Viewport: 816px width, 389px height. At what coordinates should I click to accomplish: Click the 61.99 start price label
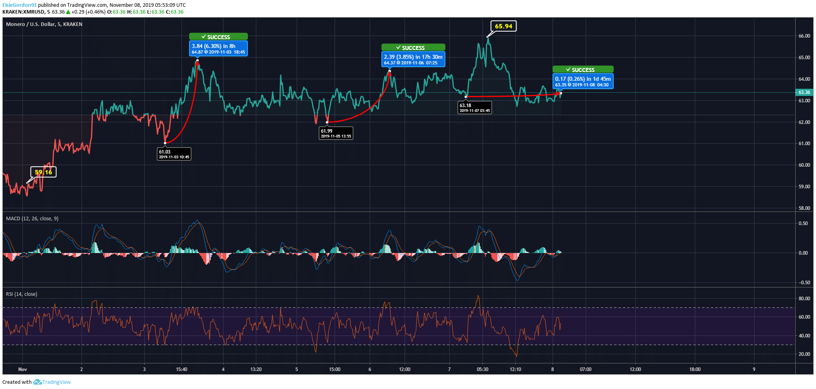tap(336, 133)
